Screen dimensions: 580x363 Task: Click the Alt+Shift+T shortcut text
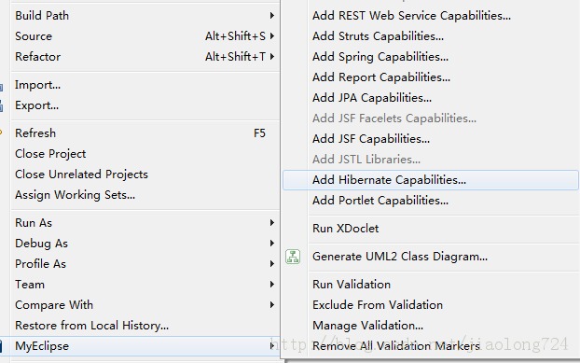[x=235, y=57]
